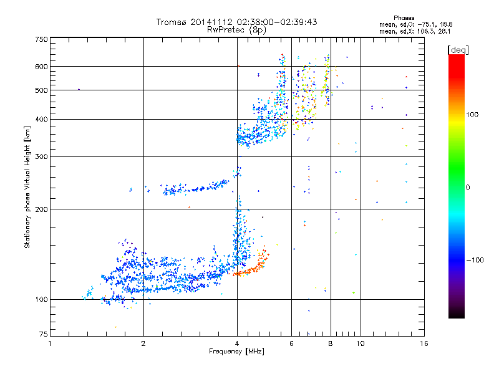Select the 'RwPretec (8p)' subtitle text
The height and width of the screenshot is (374, 499).
click(236, 30)
